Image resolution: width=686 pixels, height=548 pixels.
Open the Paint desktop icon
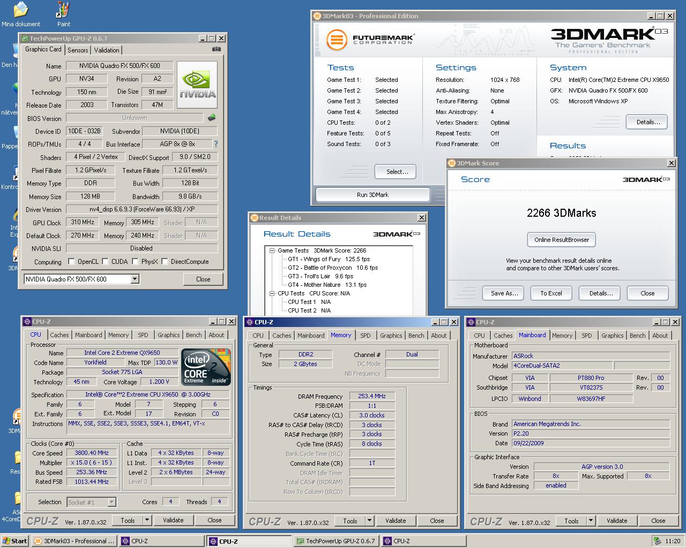point(64,14)
